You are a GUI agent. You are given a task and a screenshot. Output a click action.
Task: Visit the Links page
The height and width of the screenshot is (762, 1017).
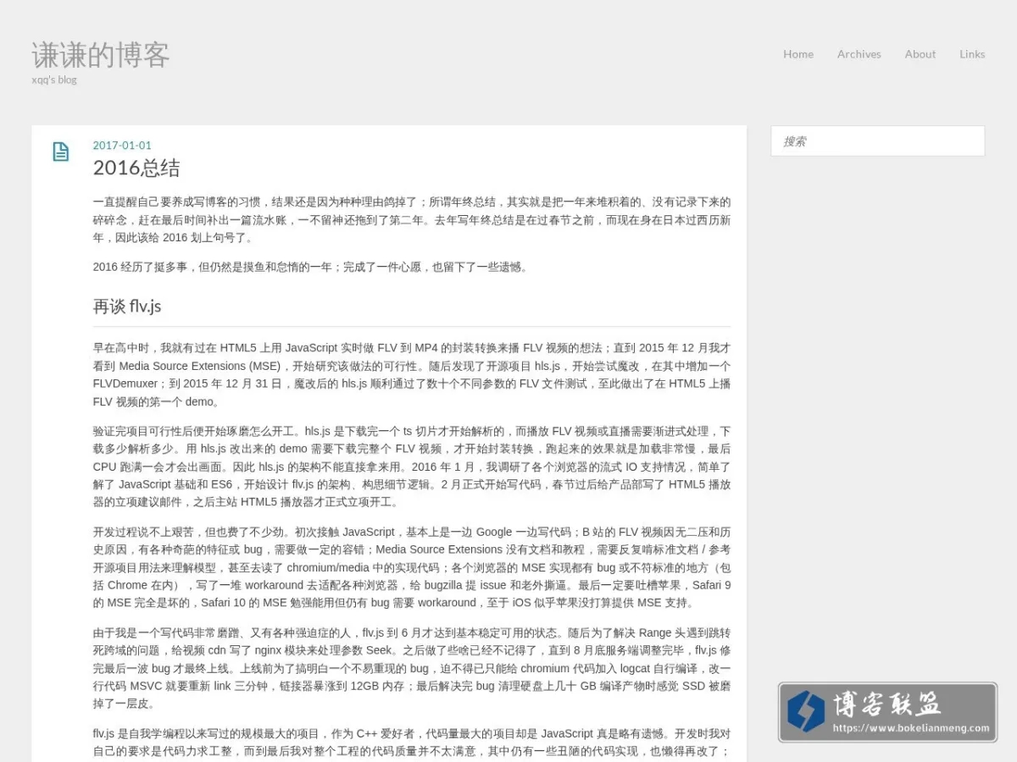point(972,54)
